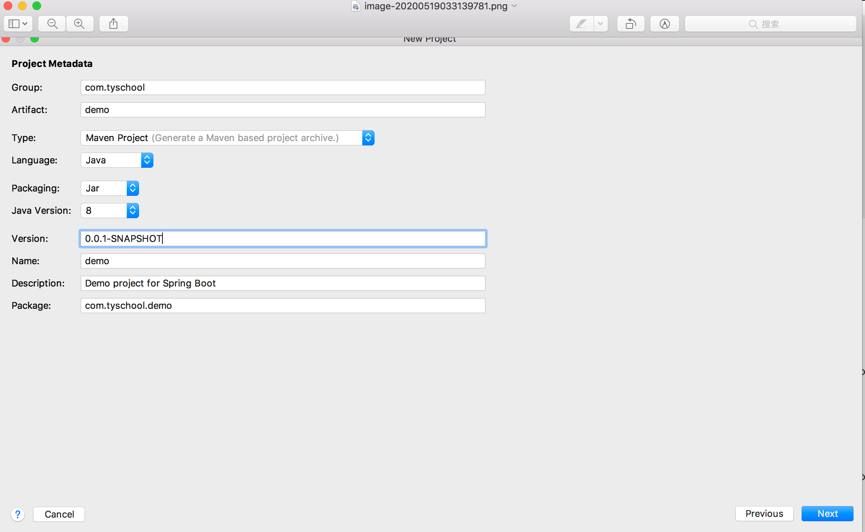
Task: Click the rotate image icon
Action: pos(631,24)
